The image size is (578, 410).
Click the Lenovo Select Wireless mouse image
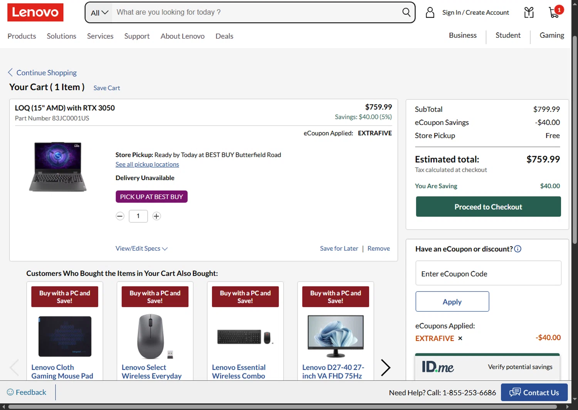155,336
